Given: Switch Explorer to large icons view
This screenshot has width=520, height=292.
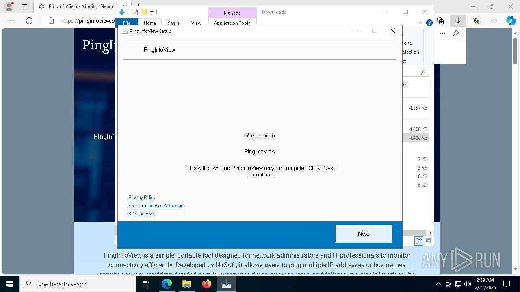Looking at the screenshot, I should pos(428,241).
